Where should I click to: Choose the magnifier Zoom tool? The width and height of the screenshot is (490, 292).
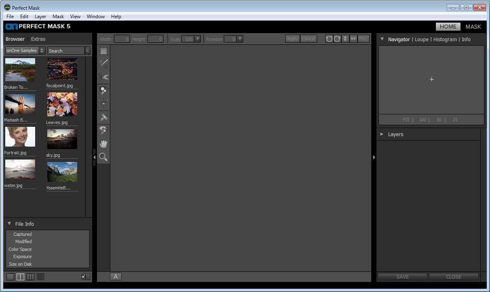tap(104, 157)
